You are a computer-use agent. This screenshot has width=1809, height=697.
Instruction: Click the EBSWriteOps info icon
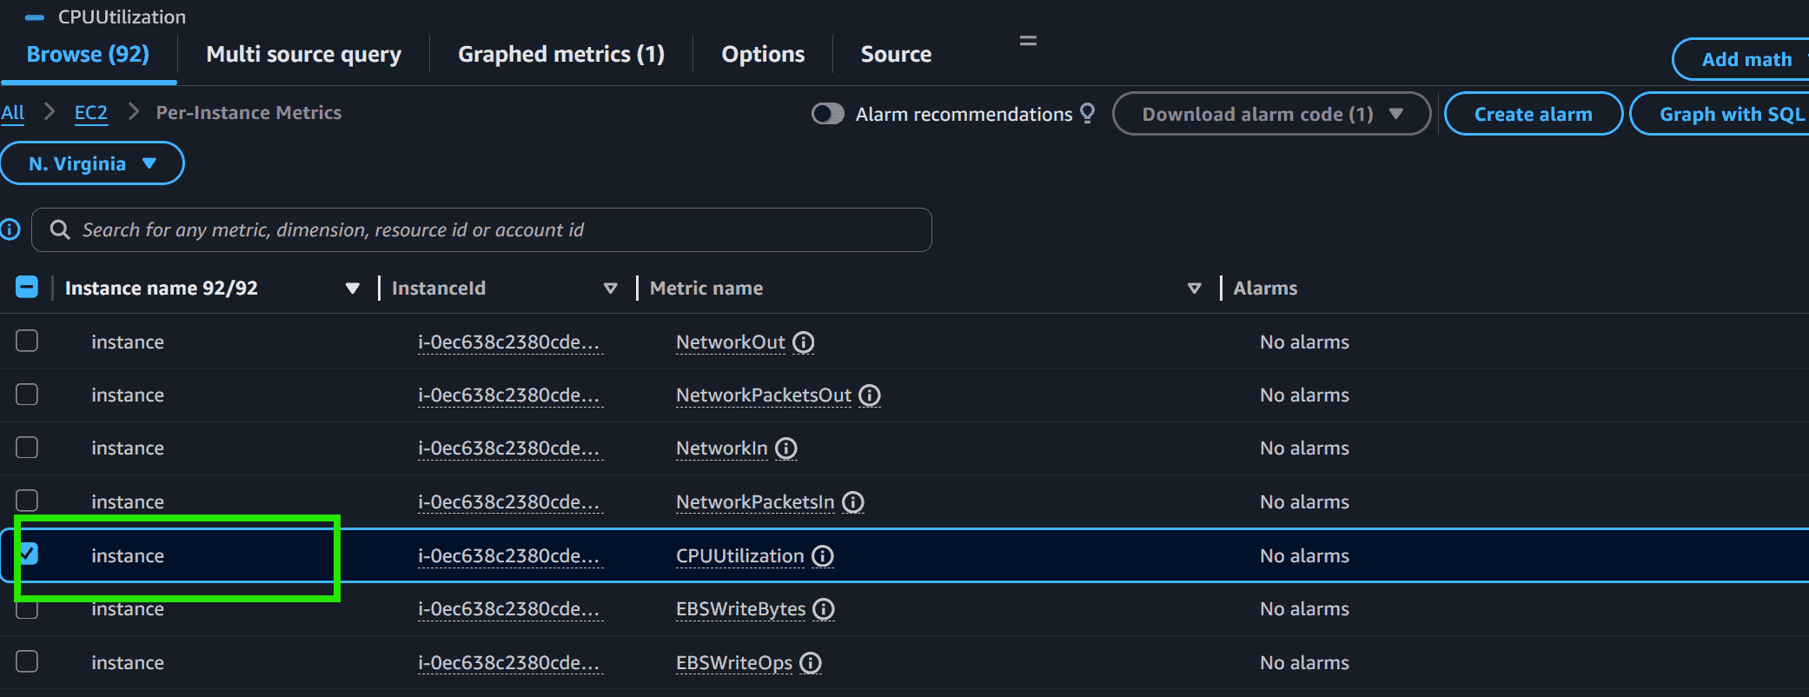pyautogui.click(x=811, y=663)
